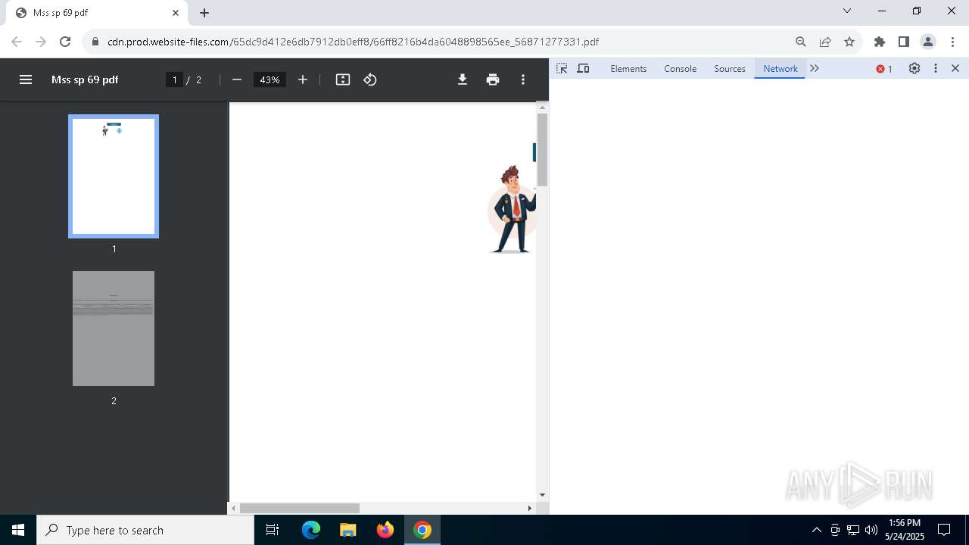Open the Chrome three-dot menu
Viewport: 969px width, 545px height.
point(953,42)
